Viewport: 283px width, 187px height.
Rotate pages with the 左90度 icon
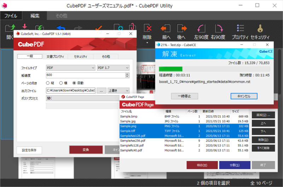[201, 29]
